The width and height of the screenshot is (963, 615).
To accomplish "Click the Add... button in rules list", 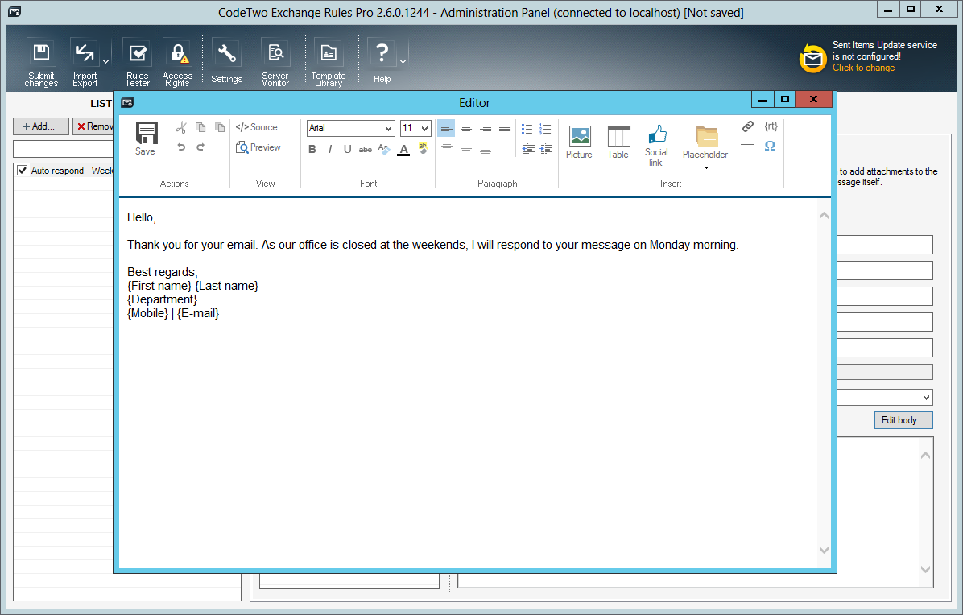I will tap(40, 126).
